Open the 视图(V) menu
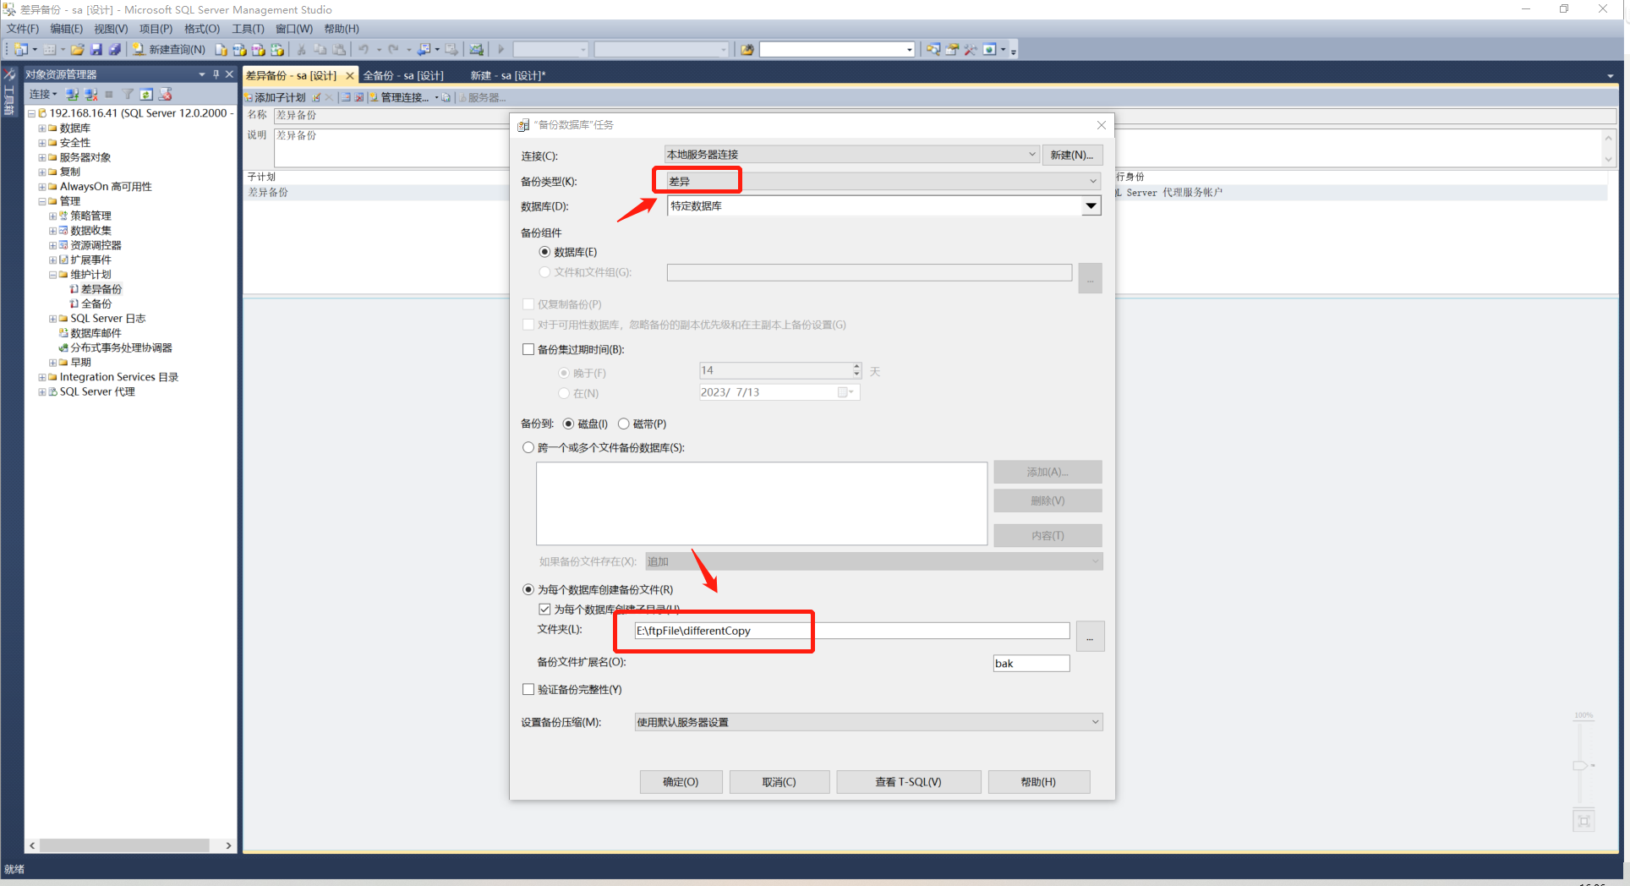The width and height of the screenshot is (1630, 886). coord(111,29)
